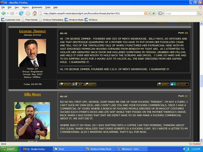203x152 pixels.
Task: Click the green Go arrow button
Action: tap(154, 13)
